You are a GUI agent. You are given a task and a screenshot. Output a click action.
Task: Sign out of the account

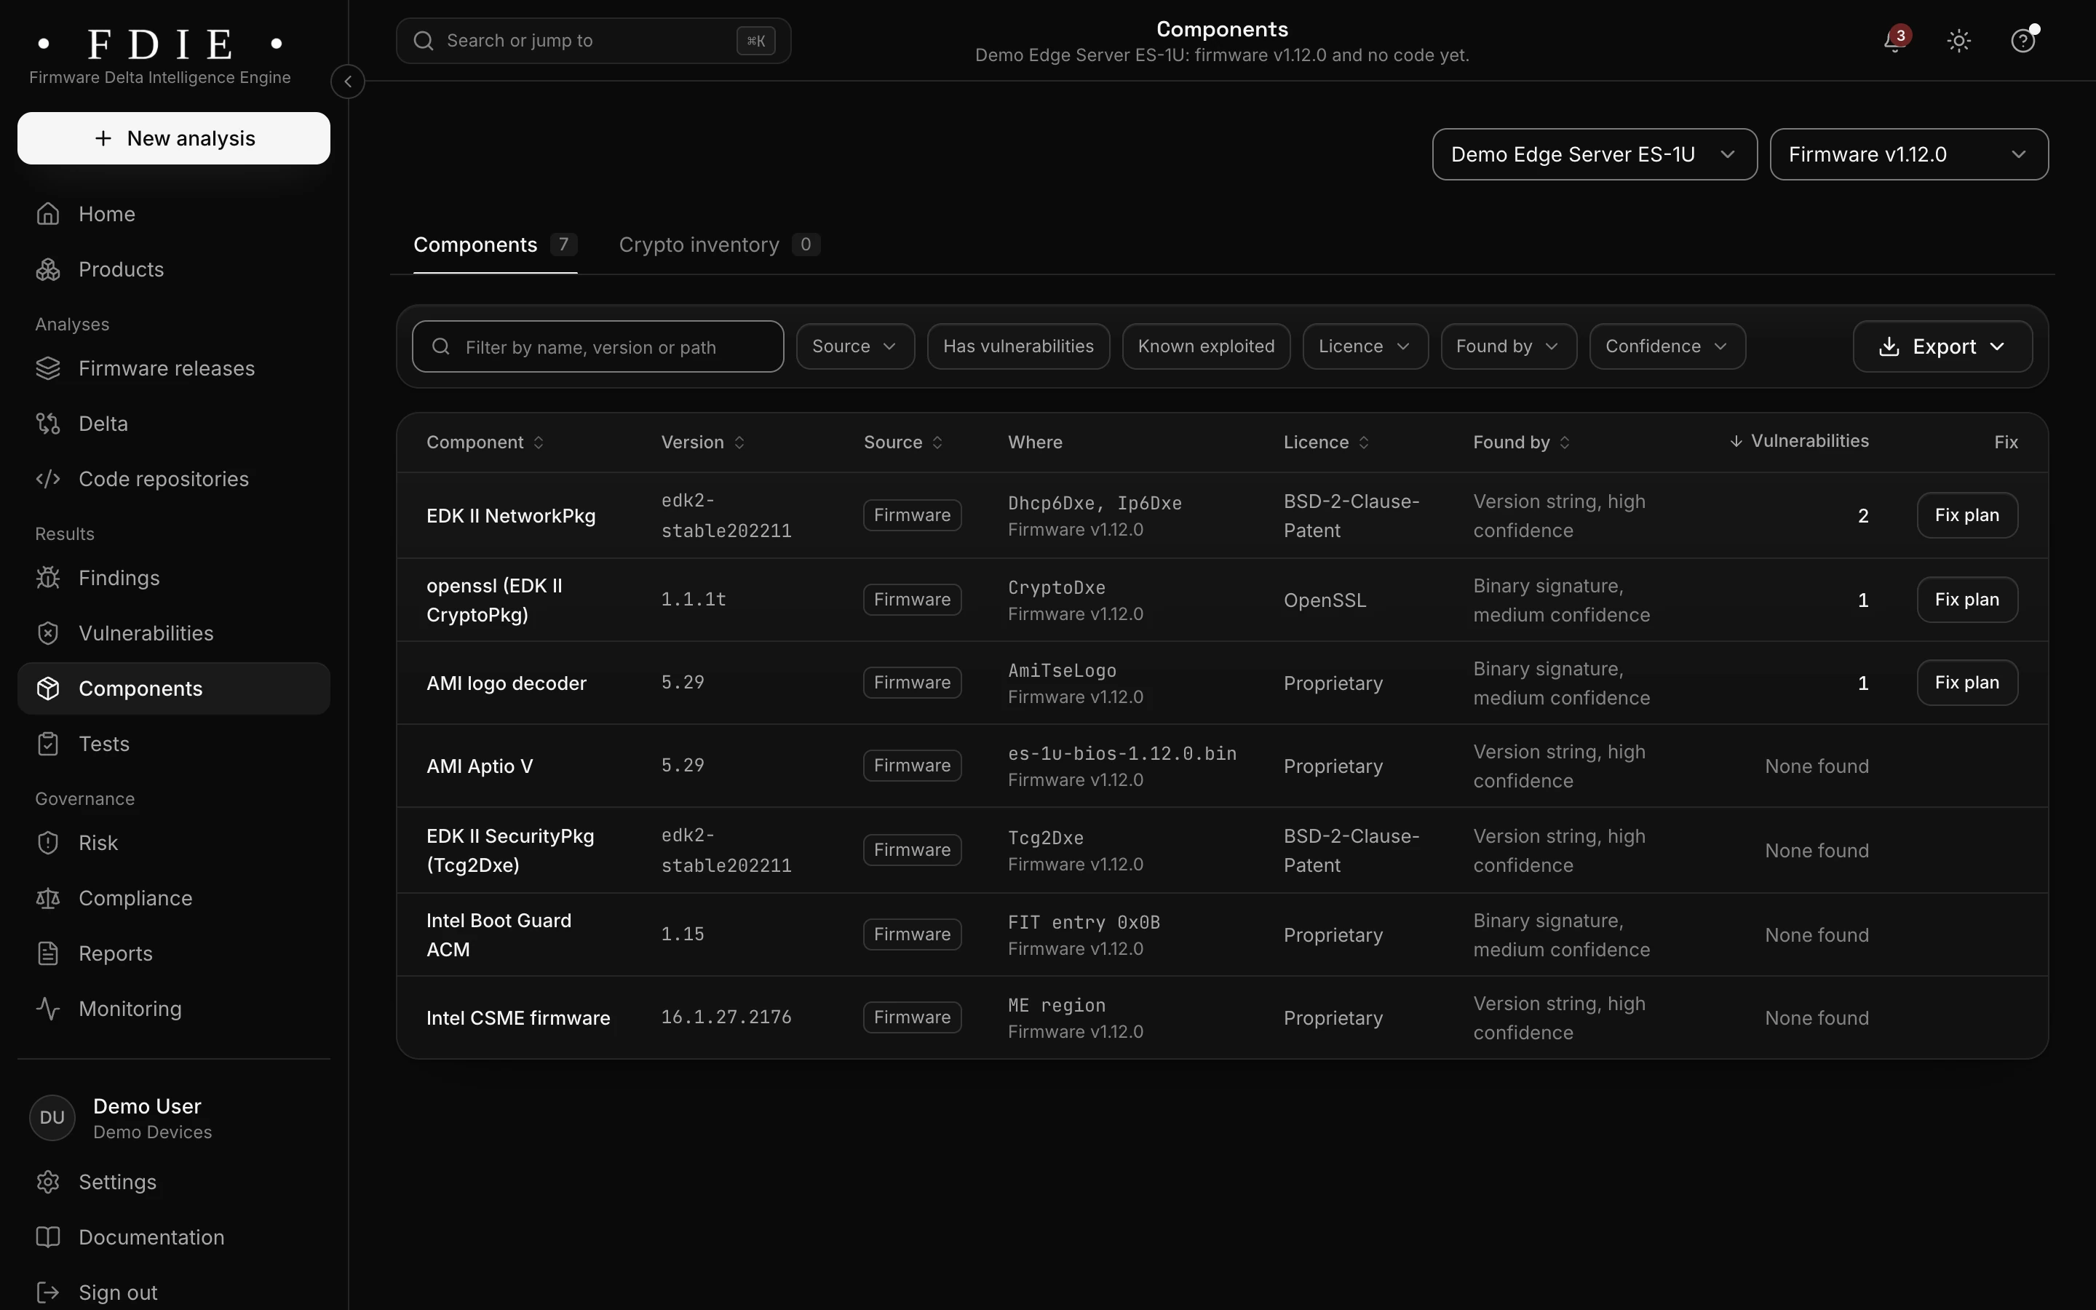click(x=173, y=1293)
